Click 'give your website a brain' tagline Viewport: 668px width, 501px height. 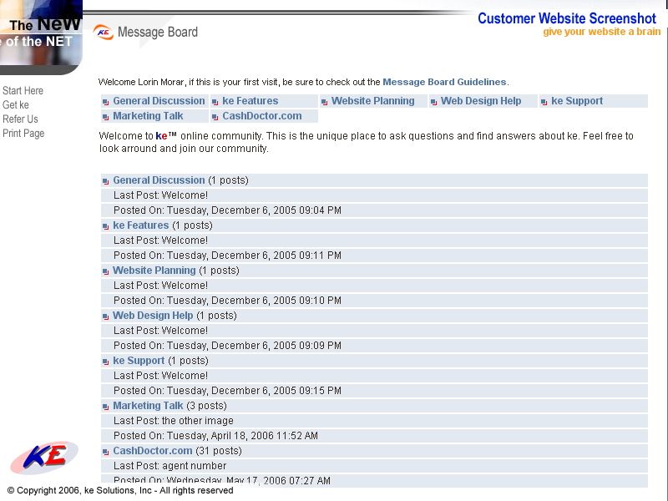(602, 32)
